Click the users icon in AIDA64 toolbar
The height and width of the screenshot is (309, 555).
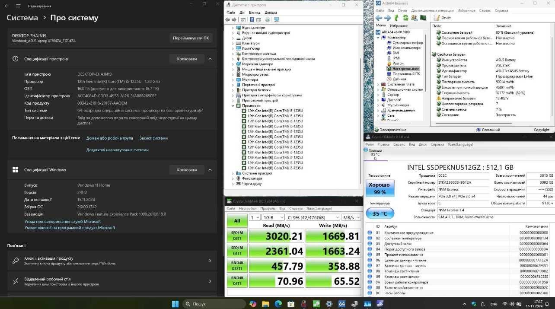click(x=414, y=18)
